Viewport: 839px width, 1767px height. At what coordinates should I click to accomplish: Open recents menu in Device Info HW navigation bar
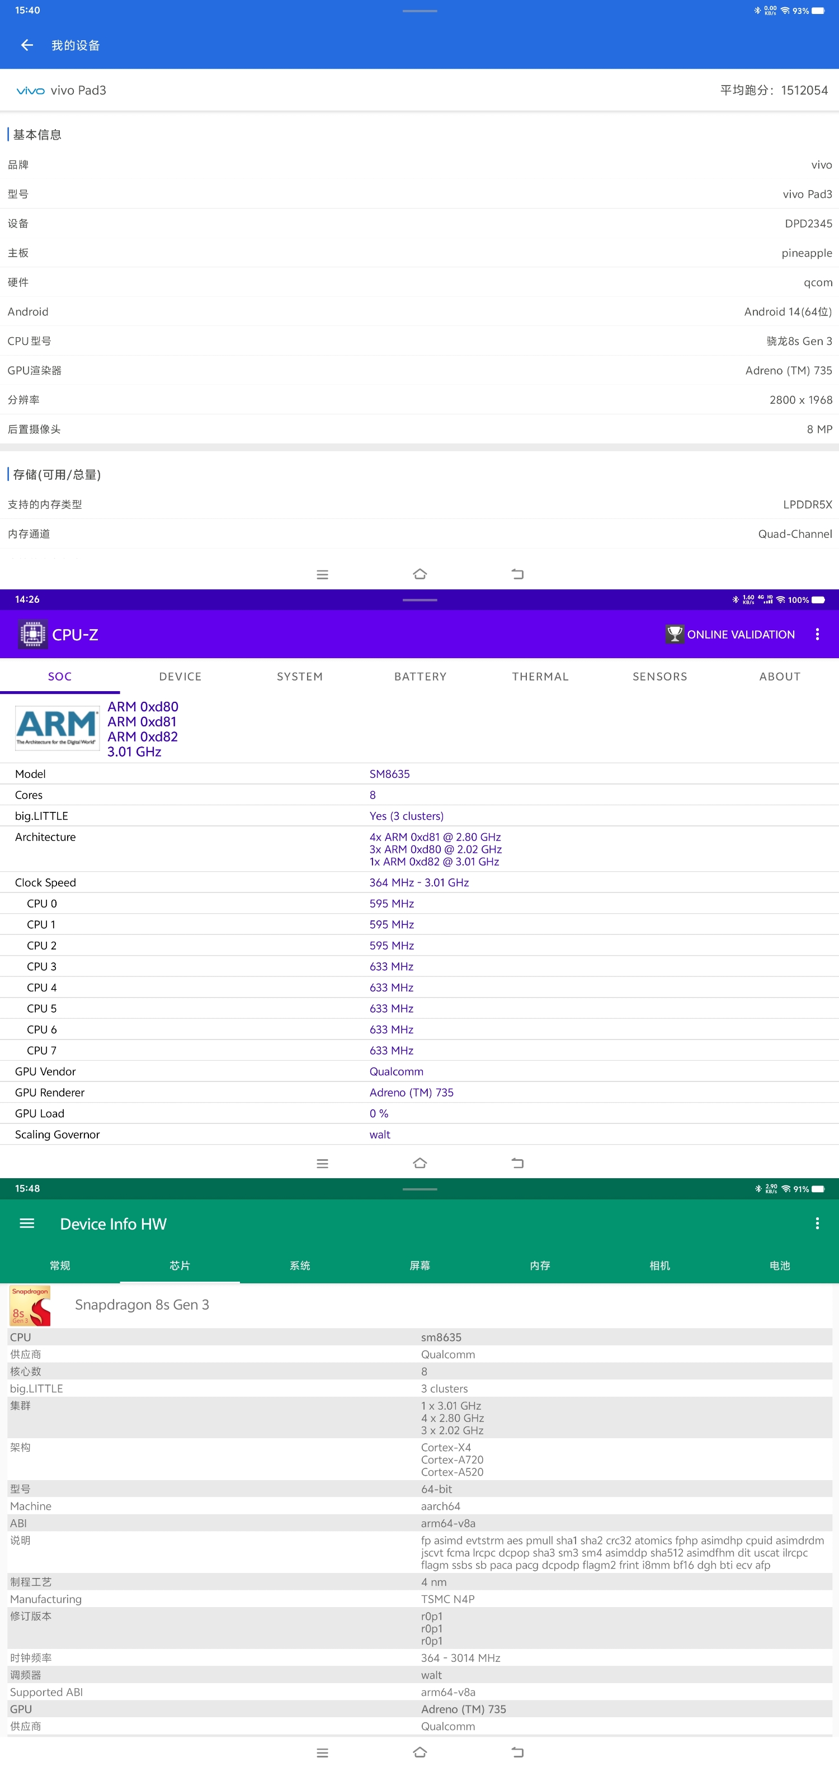point(322,1752)
